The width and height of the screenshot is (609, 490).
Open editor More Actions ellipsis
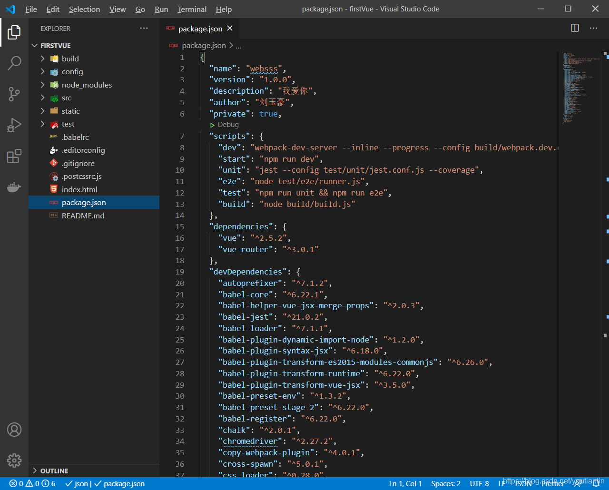pos(593,28)
